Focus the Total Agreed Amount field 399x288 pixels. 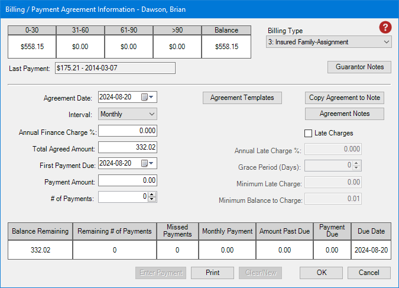tap(128, 147)
